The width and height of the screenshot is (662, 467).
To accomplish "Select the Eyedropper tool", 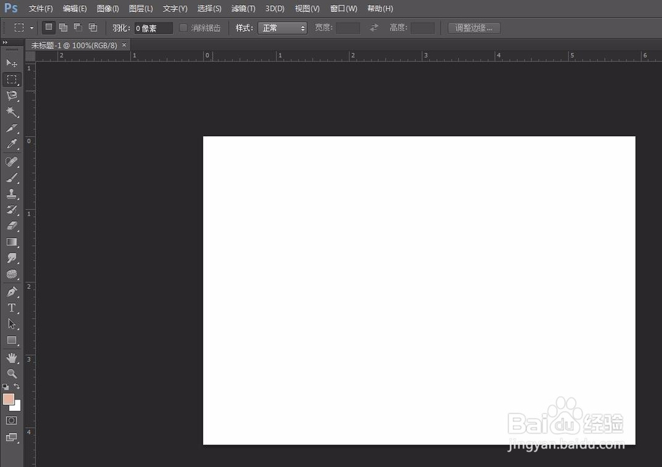I will pyautogui.click(x=11, y=144).
